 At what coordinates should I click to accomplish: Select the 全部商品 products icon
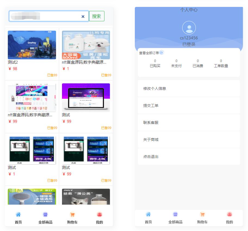click(45, 214)
